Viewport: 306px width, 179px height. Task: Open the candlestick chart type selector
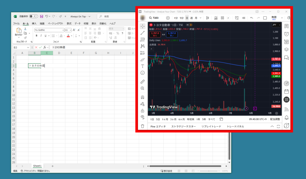(x=208, y=18)
